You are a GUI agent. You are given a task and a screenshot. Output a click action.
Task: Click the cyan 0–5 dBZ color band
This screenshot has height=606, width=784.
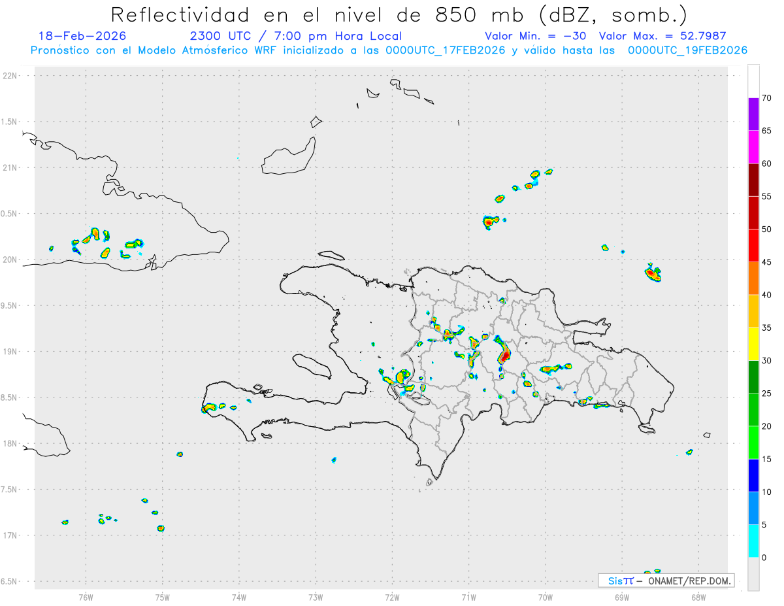tap(753, 541)
